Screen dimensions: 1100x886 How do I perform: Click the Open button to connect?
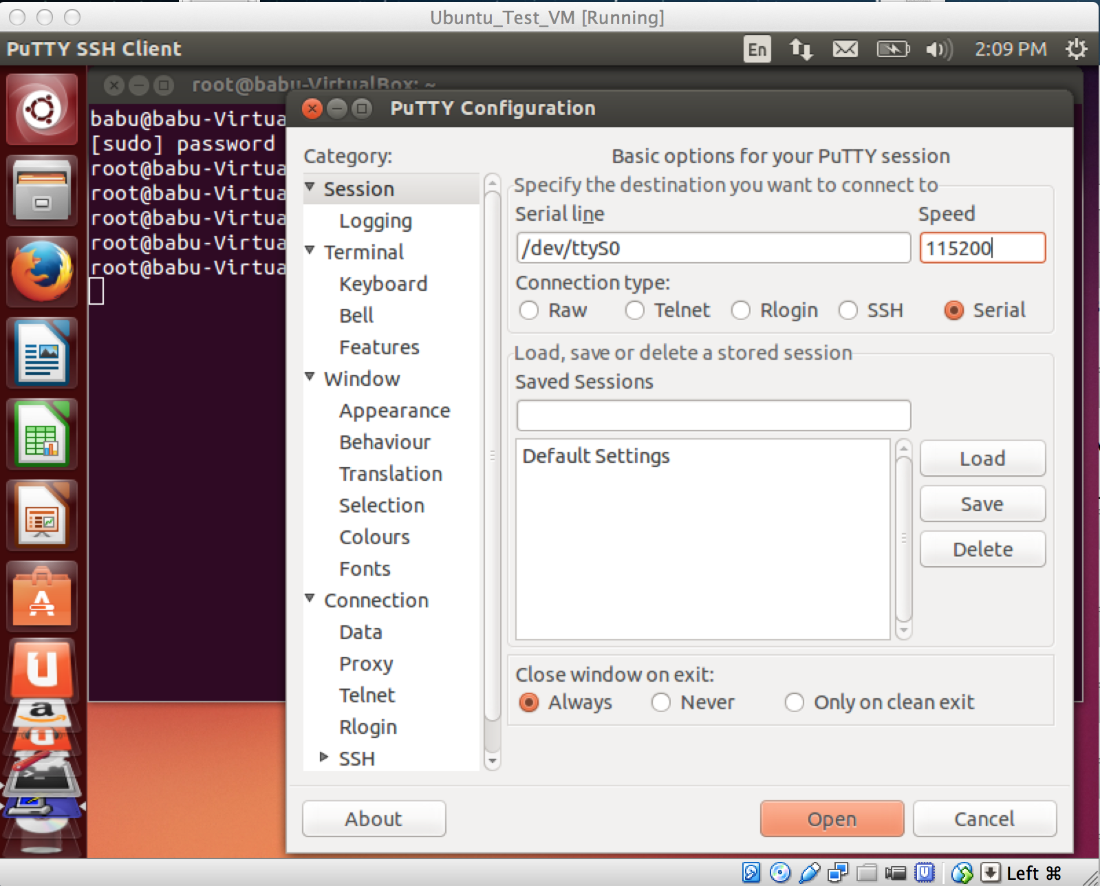[x=832, y=819]
